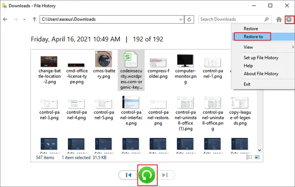
Task: Navigate up one folder level
Action: point(34,19)
